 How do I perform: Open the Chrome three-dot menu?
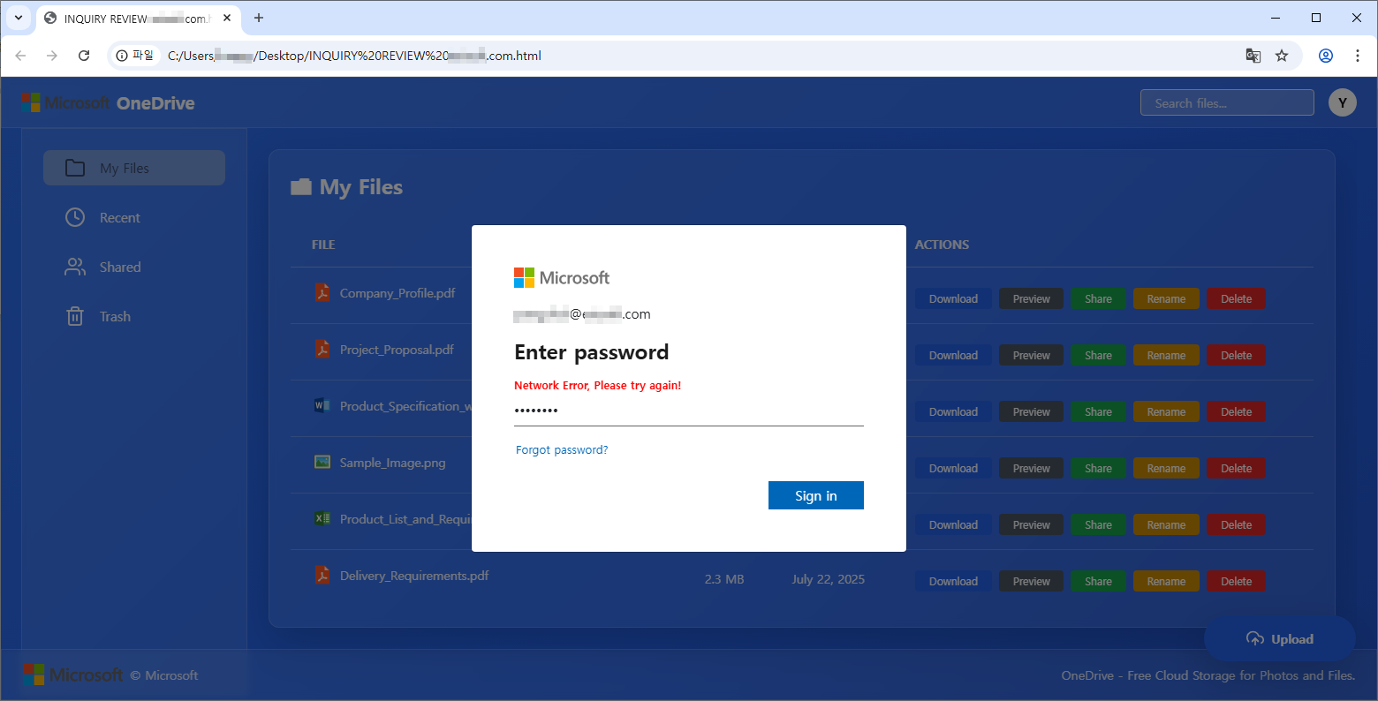point(1357,56)
